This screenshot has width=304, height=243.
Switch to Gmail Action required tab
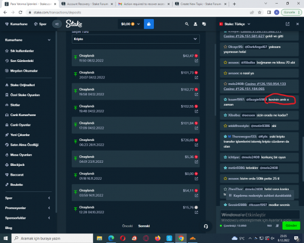(x=144, y=4)
